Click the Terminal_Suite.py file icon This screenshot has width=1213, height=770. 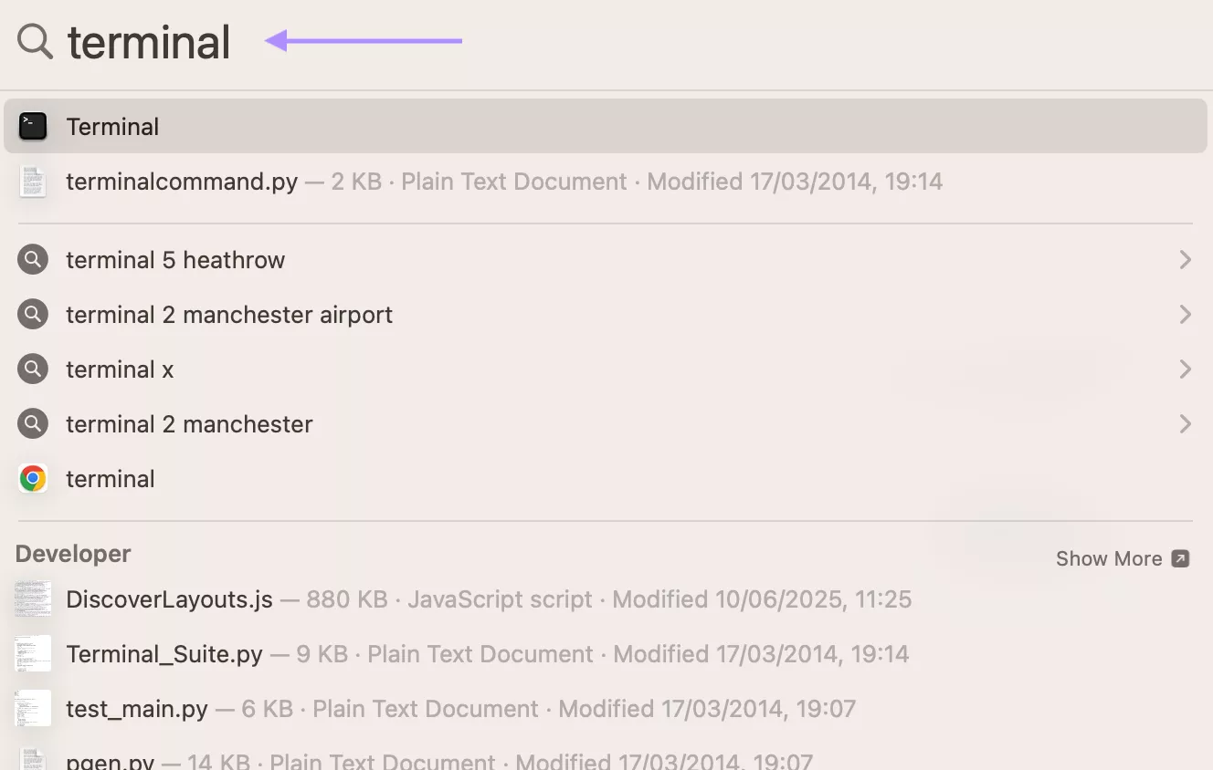pos(33,654)
